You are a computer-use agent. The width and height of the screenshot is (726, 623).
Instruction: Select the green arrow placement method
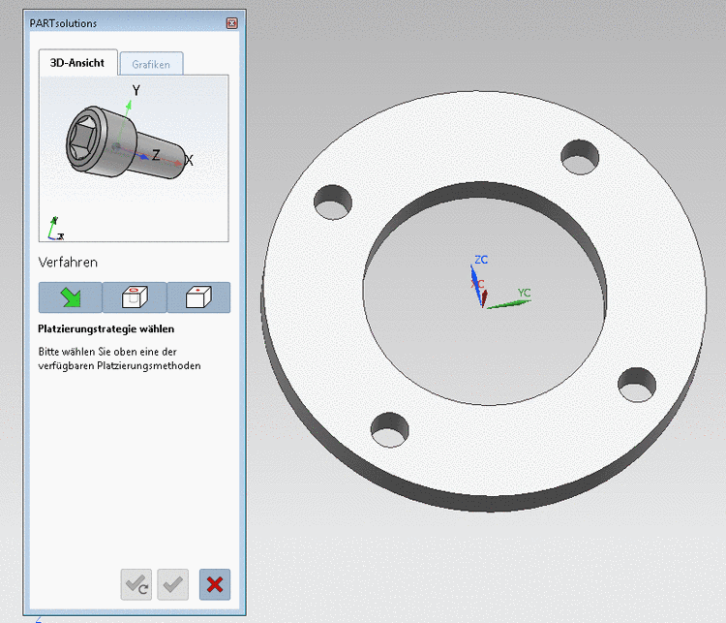(x=71, y=297)
